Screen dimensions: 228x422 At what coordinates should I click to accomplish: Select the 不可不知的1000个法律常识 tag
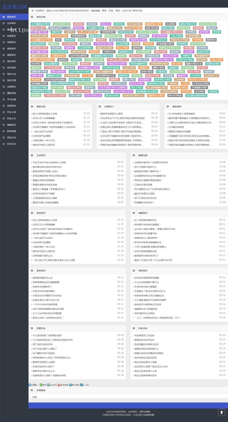coord(113,87)
